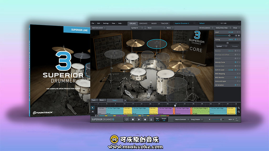Enable Envelope and Offset power button
Screen dimensions: 269x151
(x=236, y=55)
